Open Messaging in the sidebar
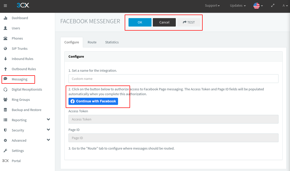Viewport: 290px width, 171px height. click(19, 79)
